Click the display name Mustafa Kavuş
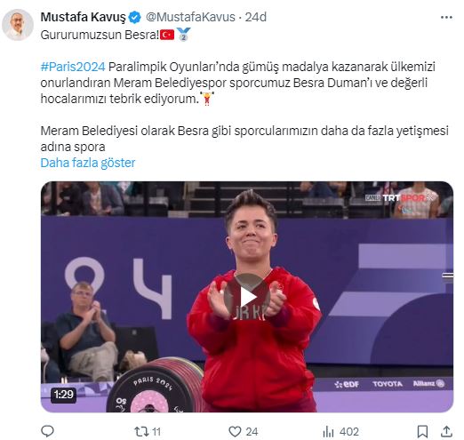 click(x=84, y=17)
